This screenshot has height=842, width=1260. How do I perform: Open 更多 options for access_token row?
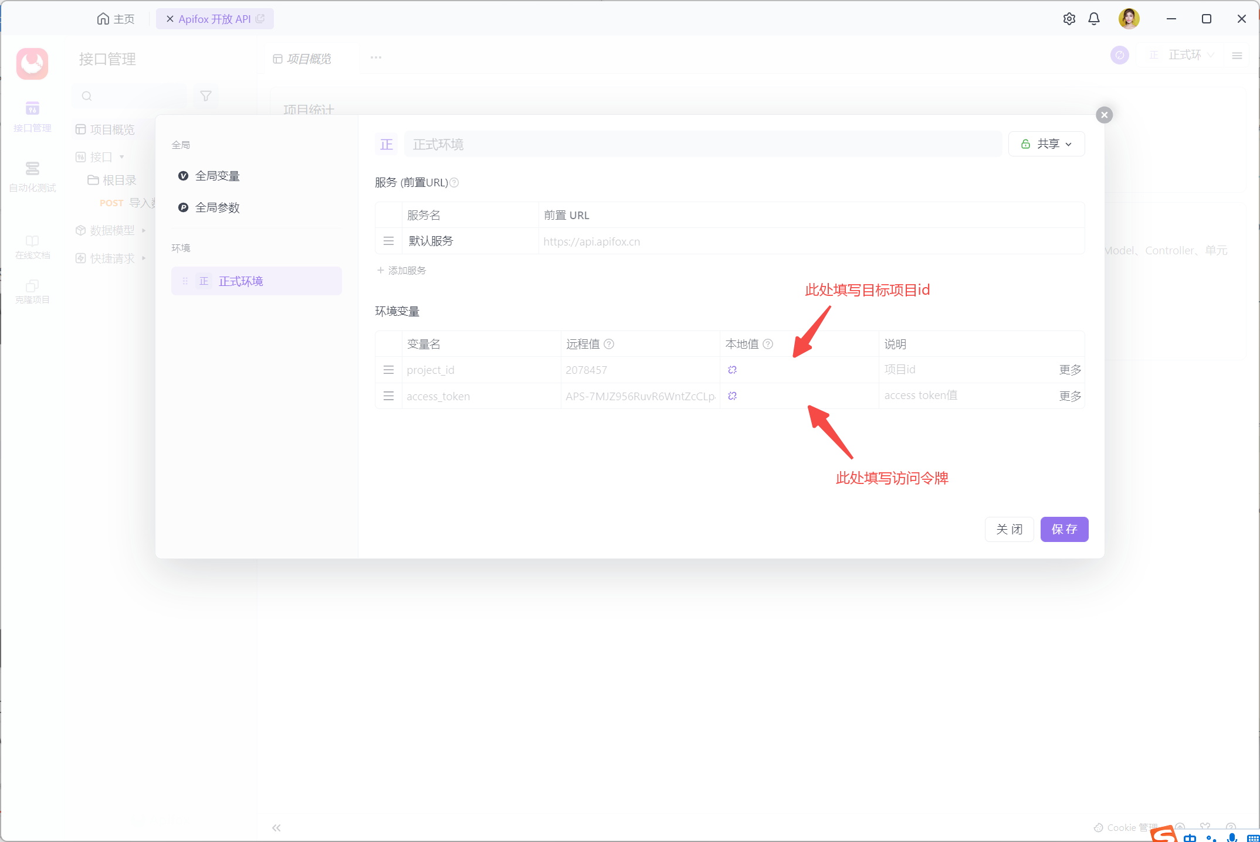[x=1070, y=396]
